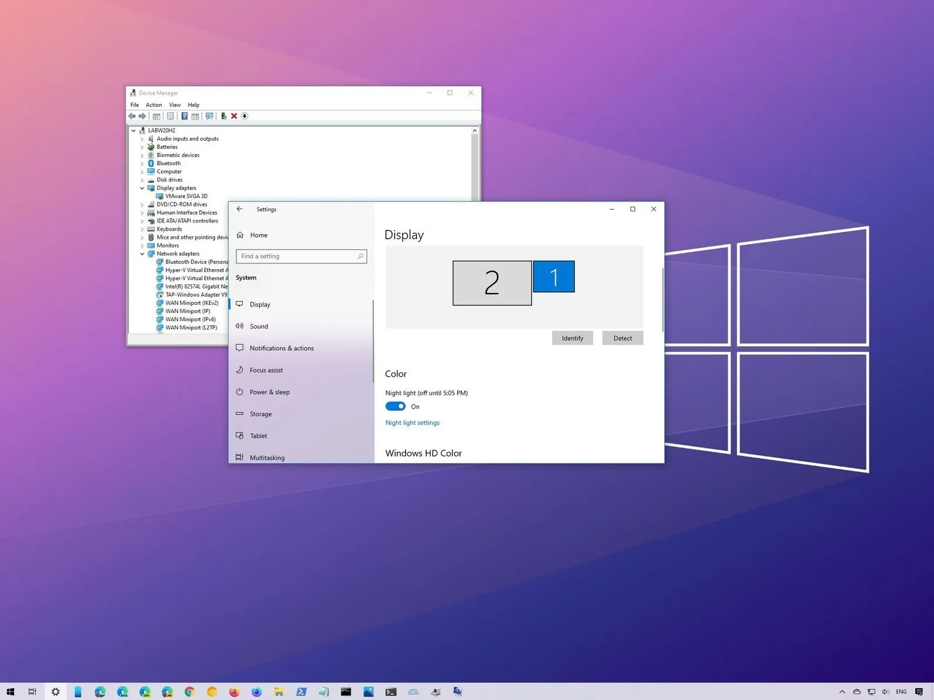
Task: Expand the Bluetooth node in Device Manager
Action: pos(142,163)
